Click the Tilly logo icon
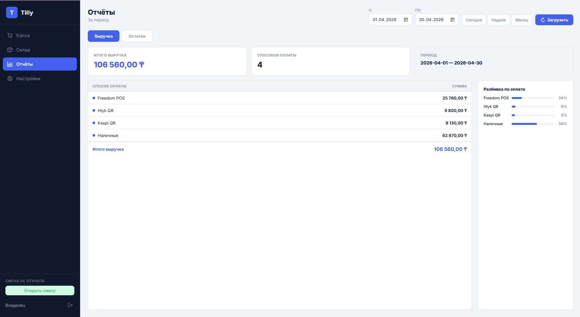580x317 pixels. [x=12, y=13]
